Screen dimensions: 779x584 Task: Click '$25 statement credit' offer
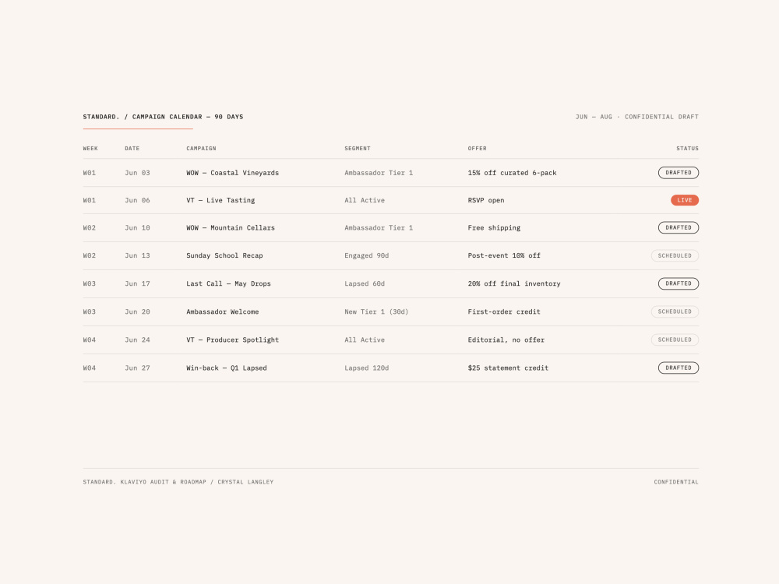click(x=508, y=368)
